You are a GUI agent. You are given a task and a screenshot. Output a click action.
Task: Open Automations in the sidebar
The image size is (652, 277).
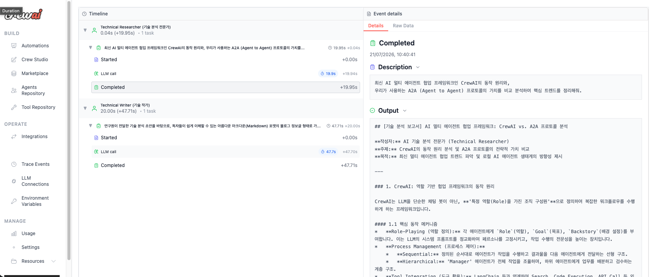(35, 46)
